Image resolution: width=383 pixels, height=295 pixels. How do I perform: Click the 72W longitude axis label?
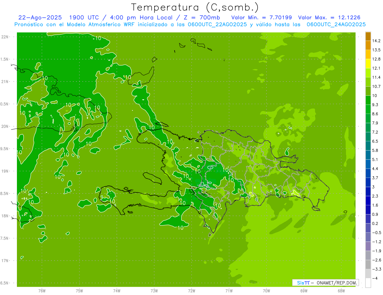191,291
